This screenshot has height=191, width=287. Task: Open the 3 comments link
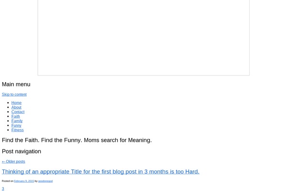coord(3,189)
